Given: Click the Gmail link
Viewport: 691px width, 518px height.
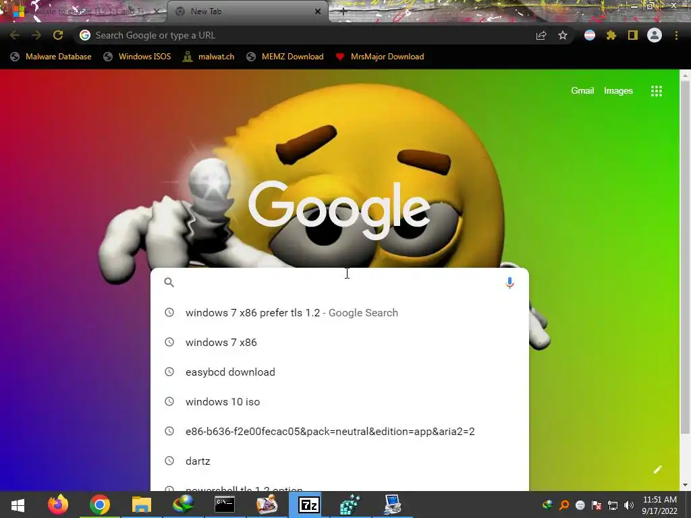Looking at the screenshot, I should [x=582, y=91].
